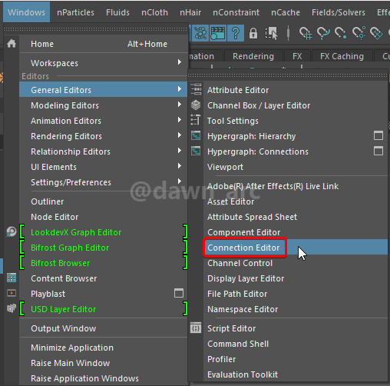Enable the snap to curves magnet icon
The image size is (390, 386).
323,33
